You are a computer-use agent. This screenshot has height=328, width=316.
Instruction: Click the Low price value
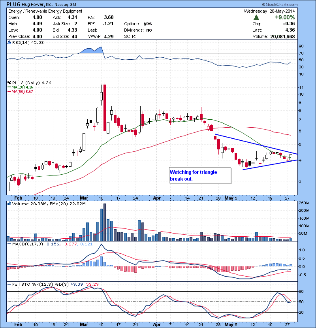point(37,30)
